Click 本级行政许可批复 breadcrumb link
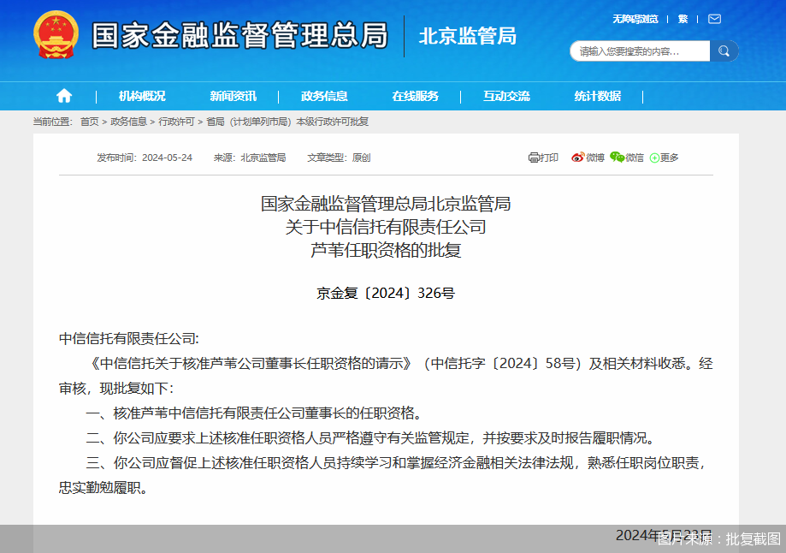The image size is (786, 553). click(x=333, y=122)
